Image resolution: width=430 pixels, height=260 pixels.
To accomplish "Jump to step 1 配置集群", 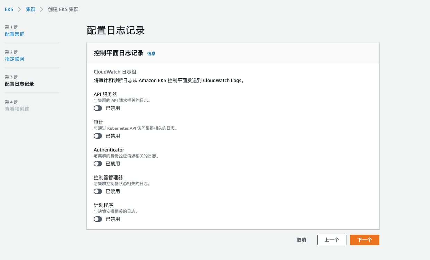I will pyautogui.click(x=15, y=34).
